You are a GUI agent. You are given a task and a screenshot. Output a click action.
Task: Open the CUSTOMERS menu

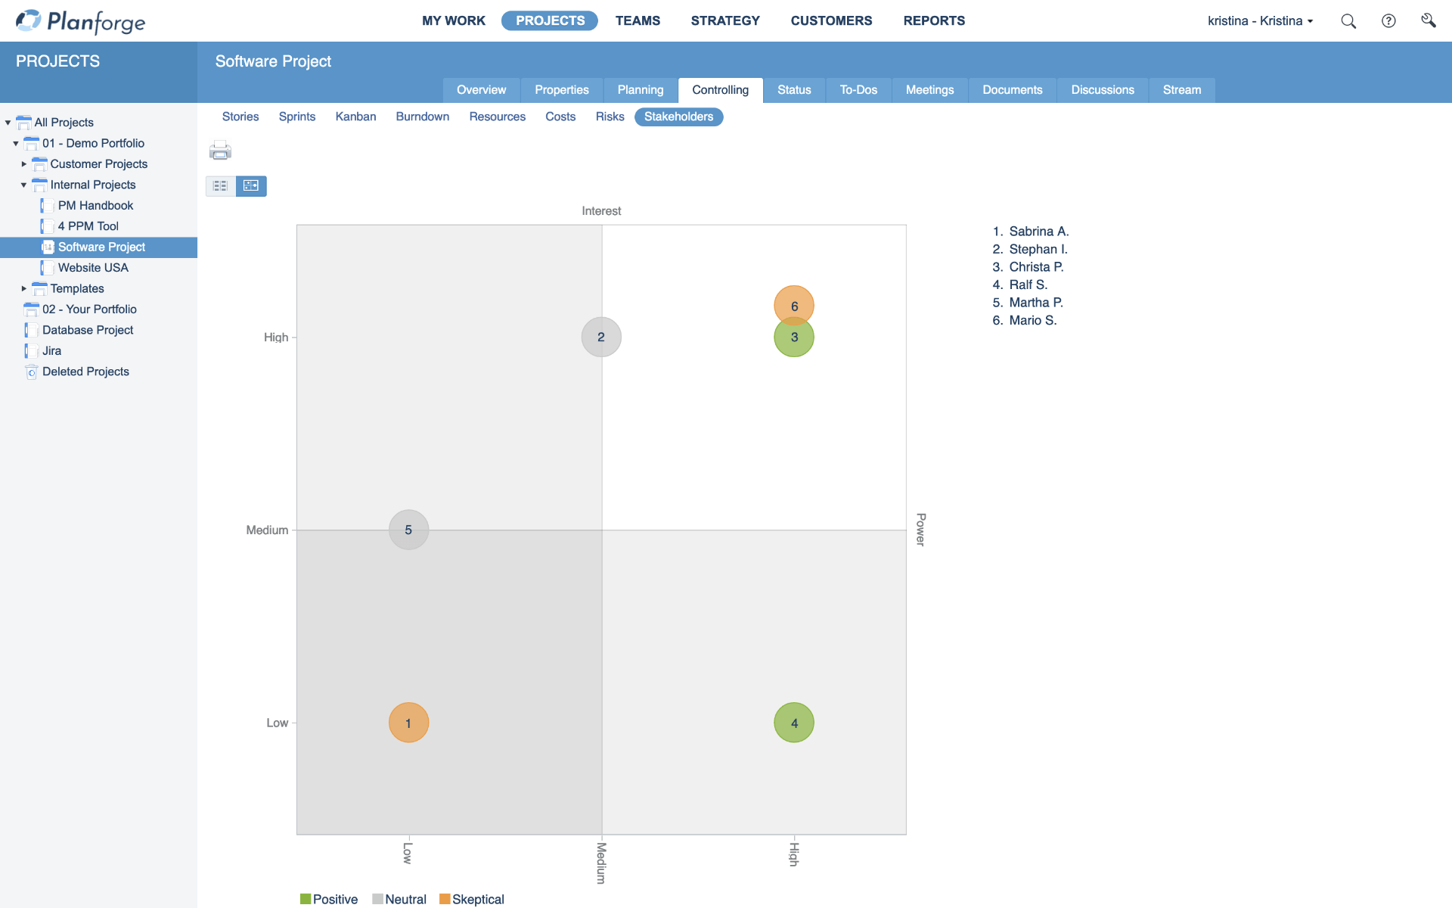pyautogui.click(x=831, y=20)
